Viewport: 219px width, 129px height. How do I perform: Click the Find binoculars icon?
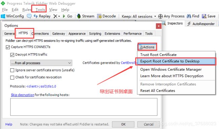click(x=189, y=16)
